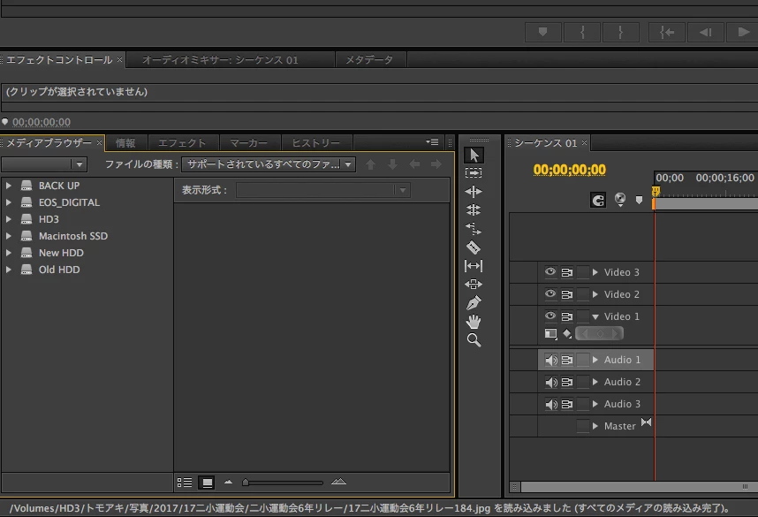Select the Rolling Edit tool

click(474, 210)
